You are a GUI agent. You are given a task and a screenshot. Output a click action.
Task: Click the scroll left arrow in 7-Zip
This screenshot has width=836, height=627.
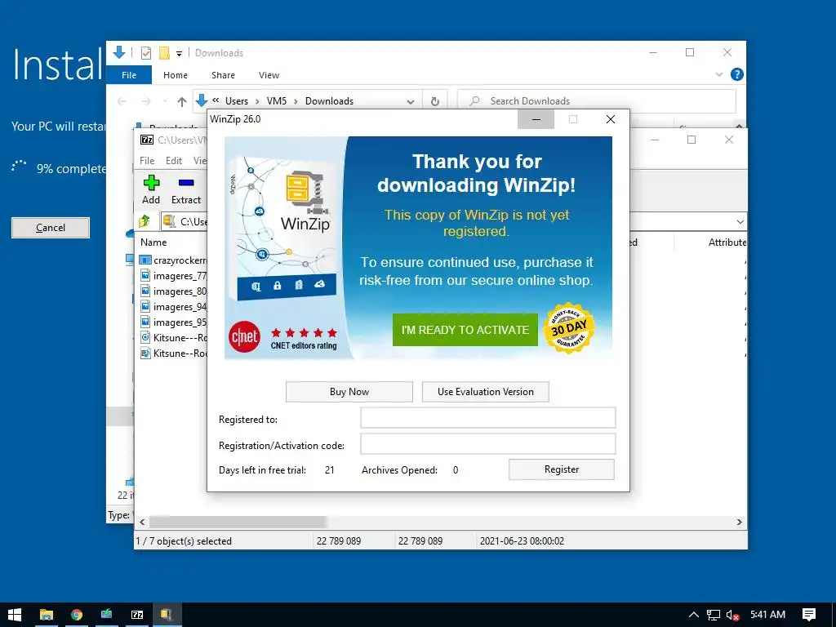[142, 522]
